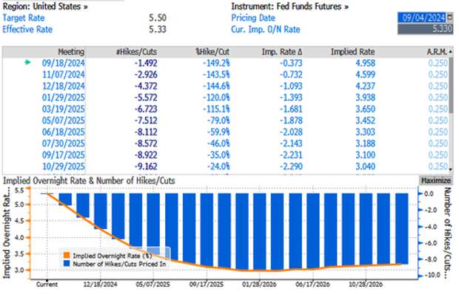
Task: Click the table scrollbar up arrow
Action: (450, 52)
